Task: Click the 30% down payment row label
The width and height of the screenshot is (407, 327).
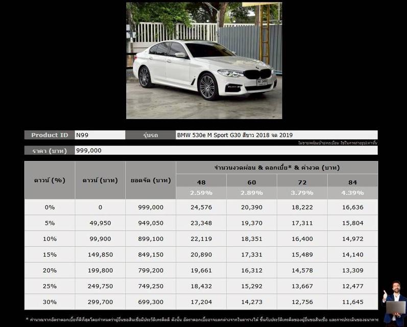Action: pyautogui.click(x=50, y=302)
